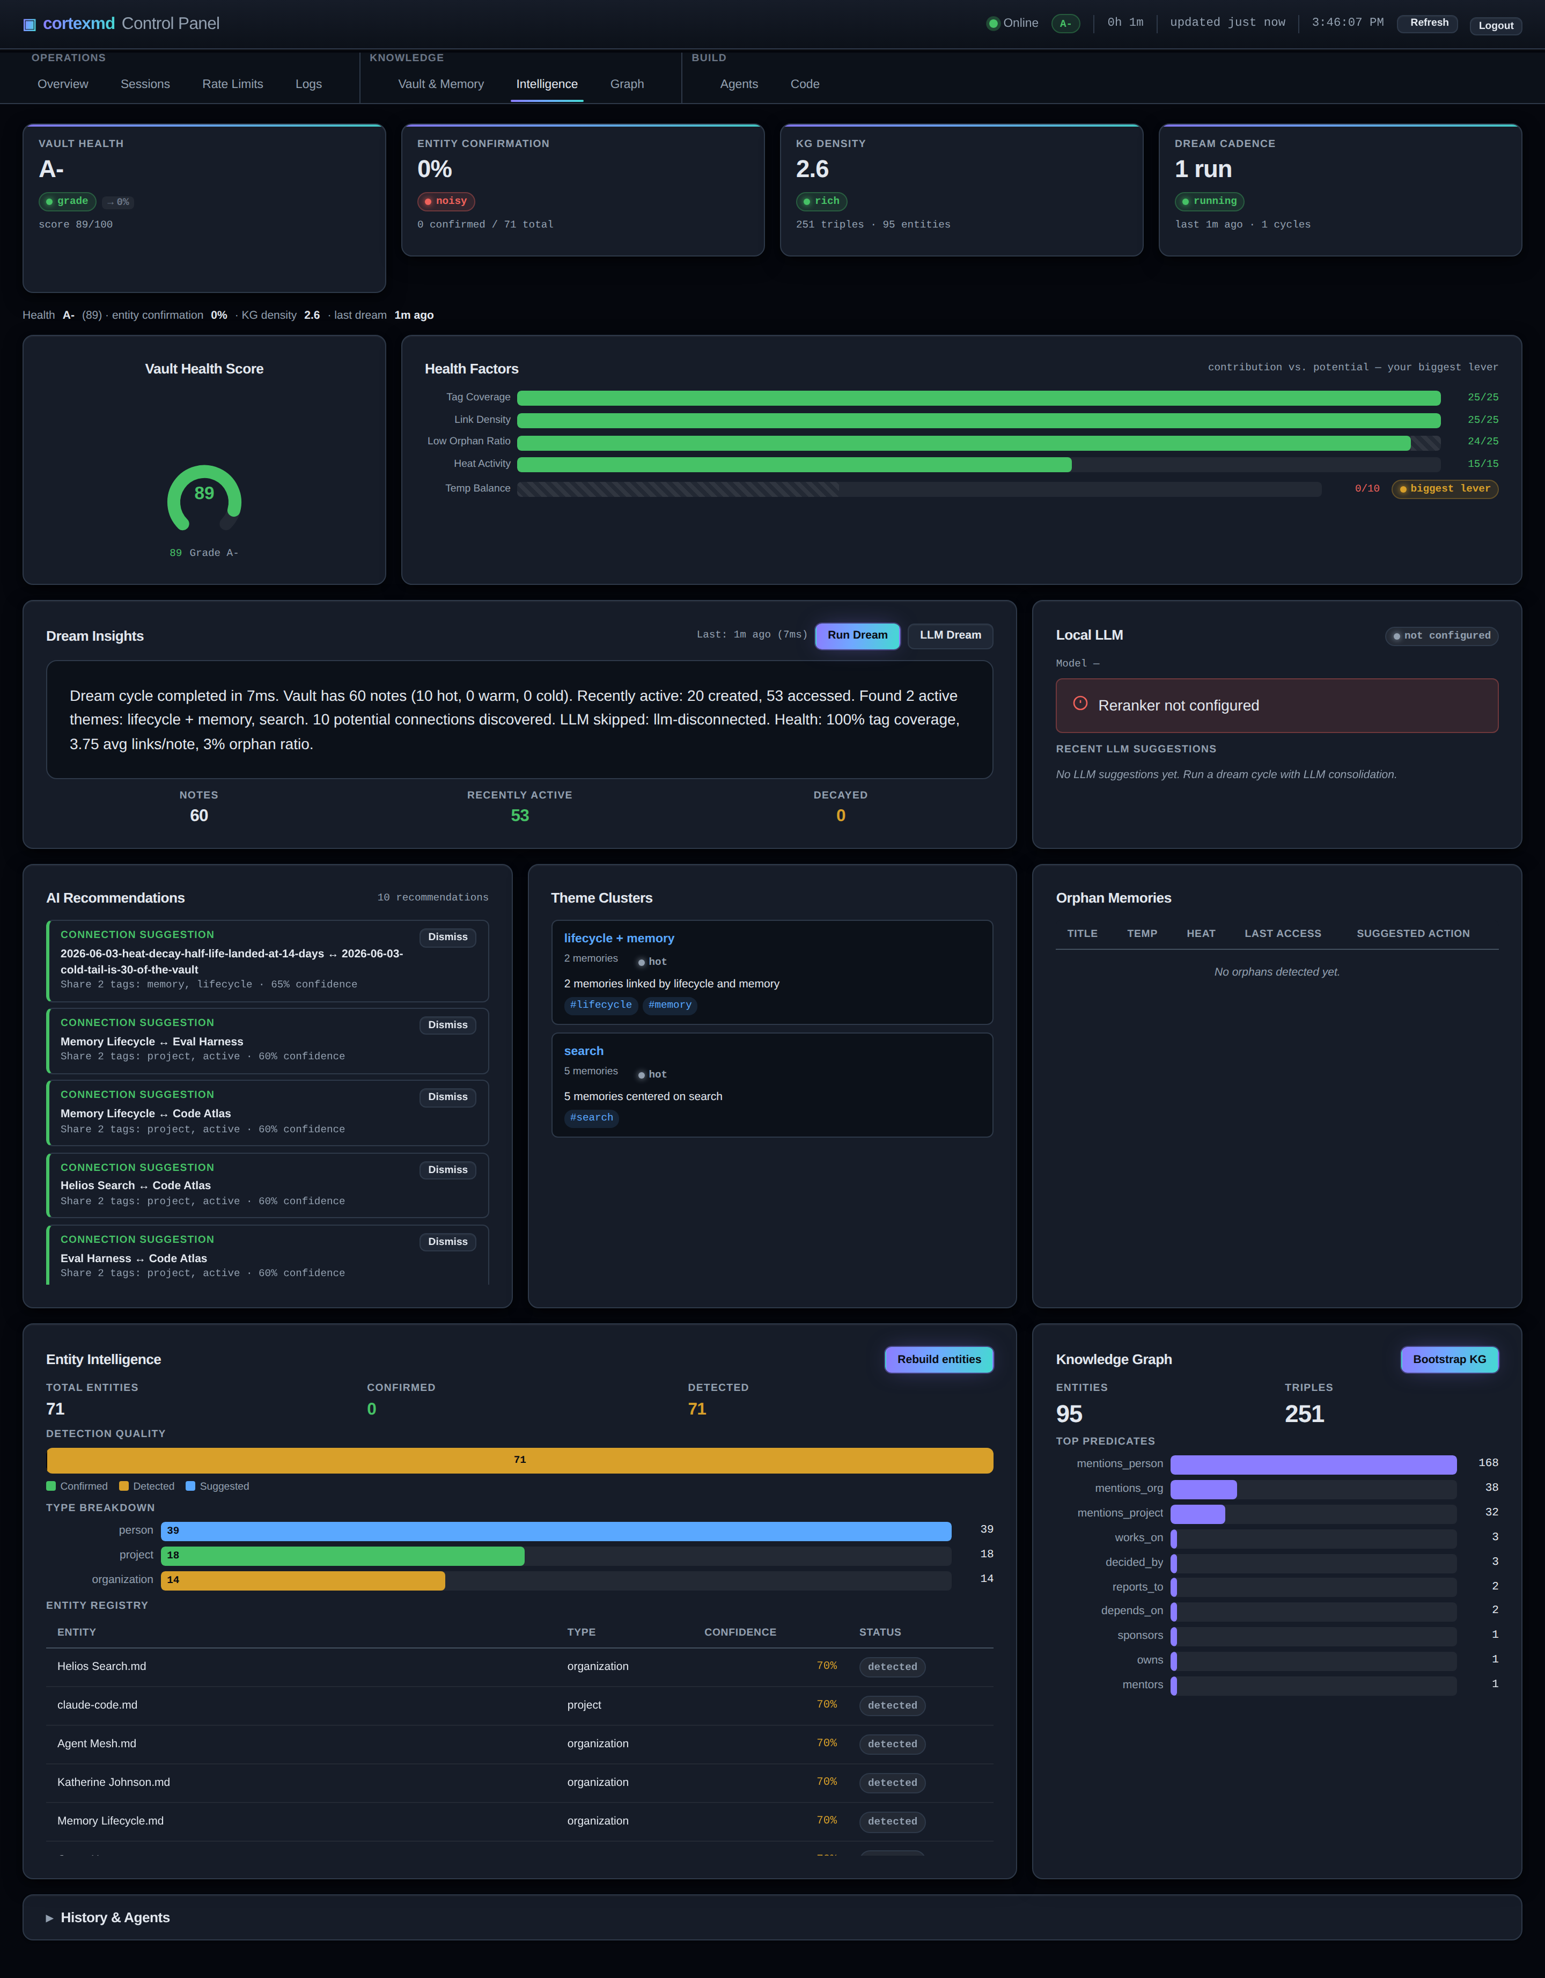Click the Run Dream button

[857, 636]
